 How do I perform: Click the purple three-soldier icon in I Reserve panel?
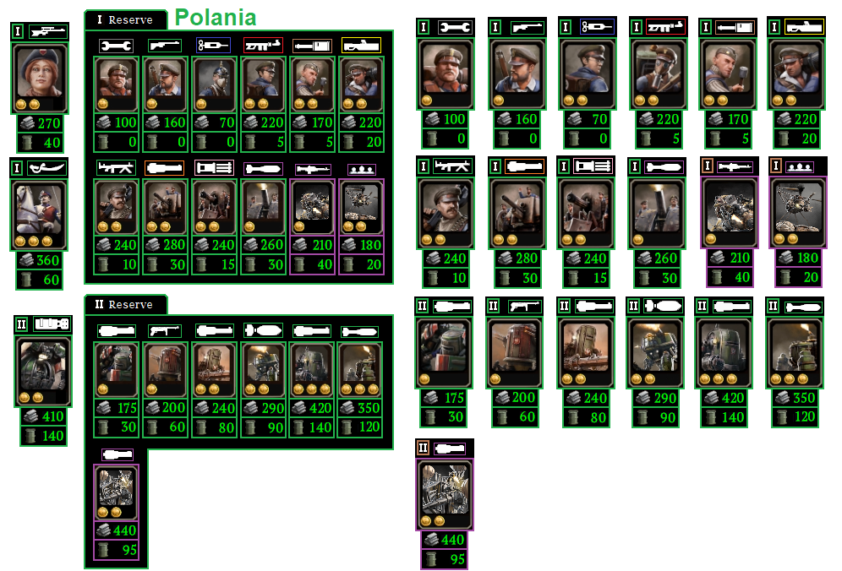click(x=361, y=170)
